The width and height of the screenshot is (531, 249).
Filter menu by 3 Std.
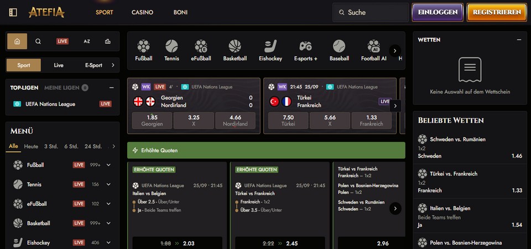(51, 146)
